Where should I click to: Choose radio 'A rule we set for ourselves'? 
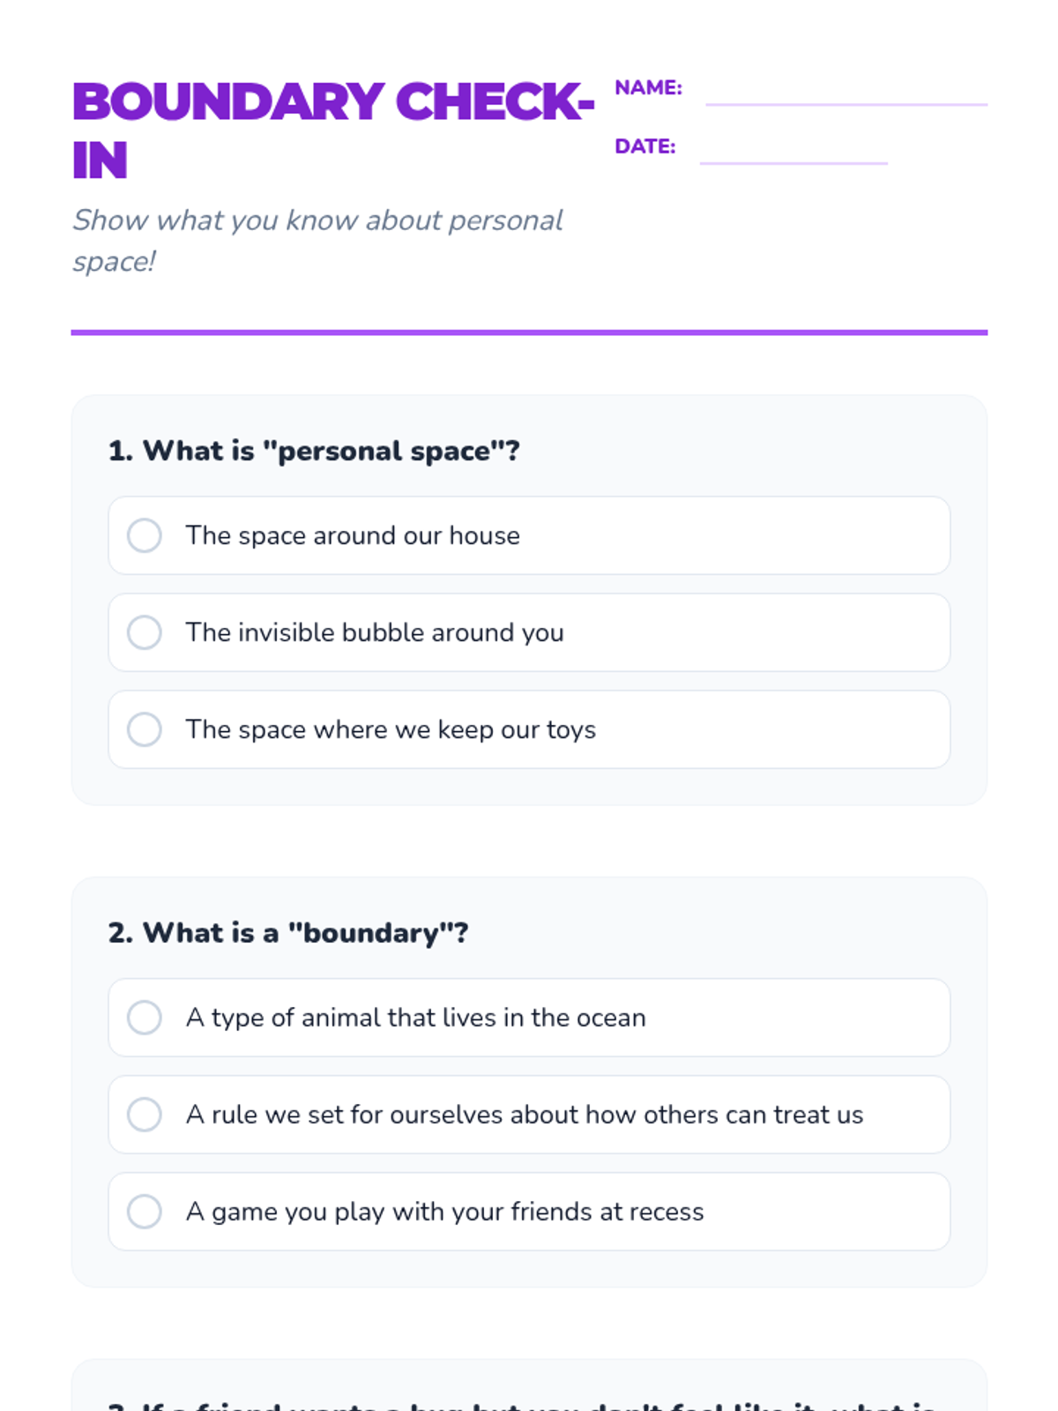click(x=145, y=1115)
